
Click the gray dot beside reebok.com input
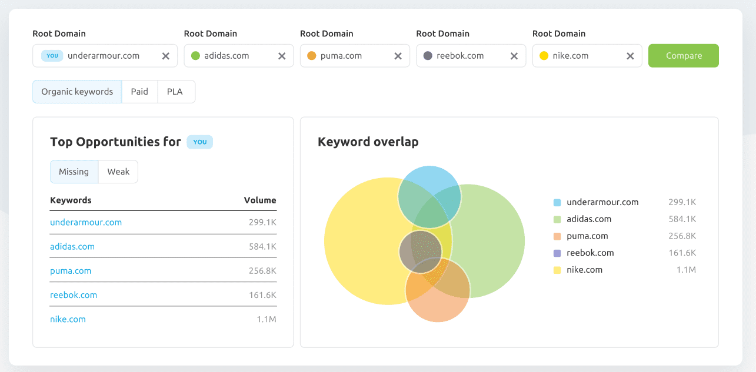[x=428, y=56]
